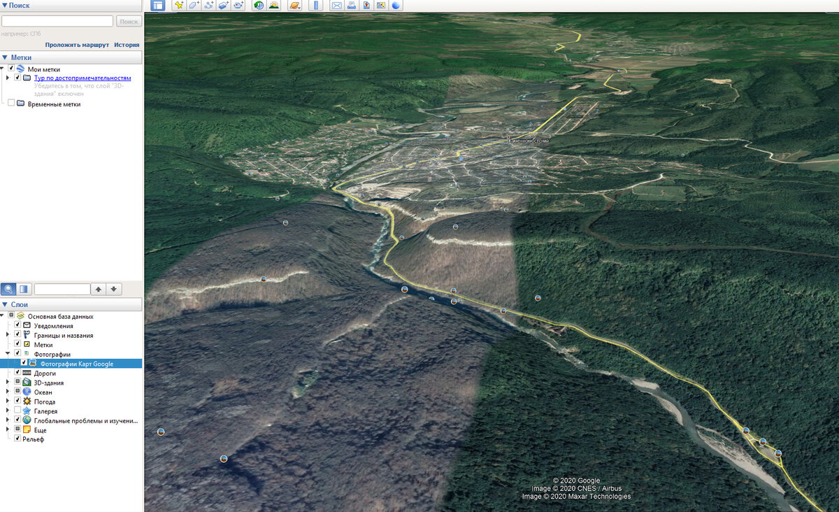Enable the Галерея layer checkbox
Screen dimensions: 839x512
[x=17, y=411]
